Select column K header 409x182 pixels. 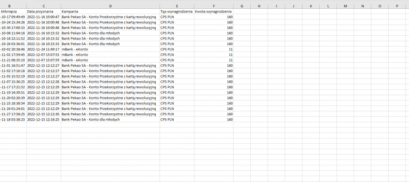tap(311, 6)
